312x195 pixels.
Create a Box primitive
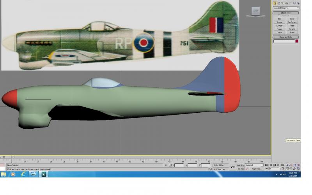click(279, 19)
